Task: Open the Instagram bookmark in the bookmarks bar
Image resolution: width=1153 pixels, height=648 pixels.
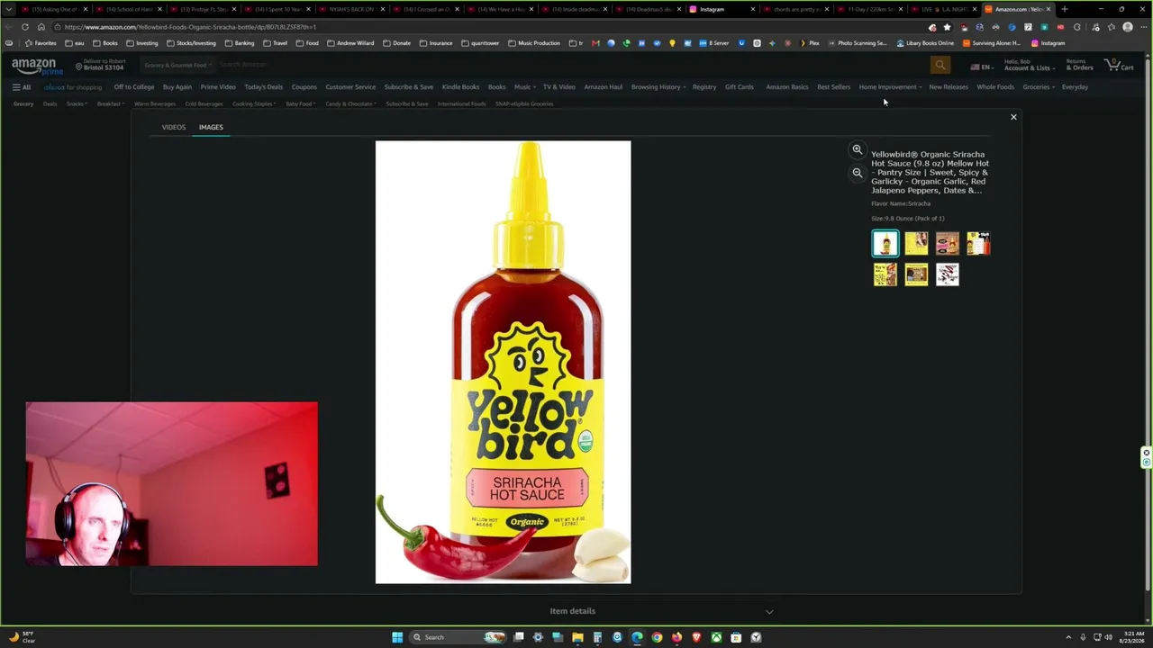Action: [1048, 43]
